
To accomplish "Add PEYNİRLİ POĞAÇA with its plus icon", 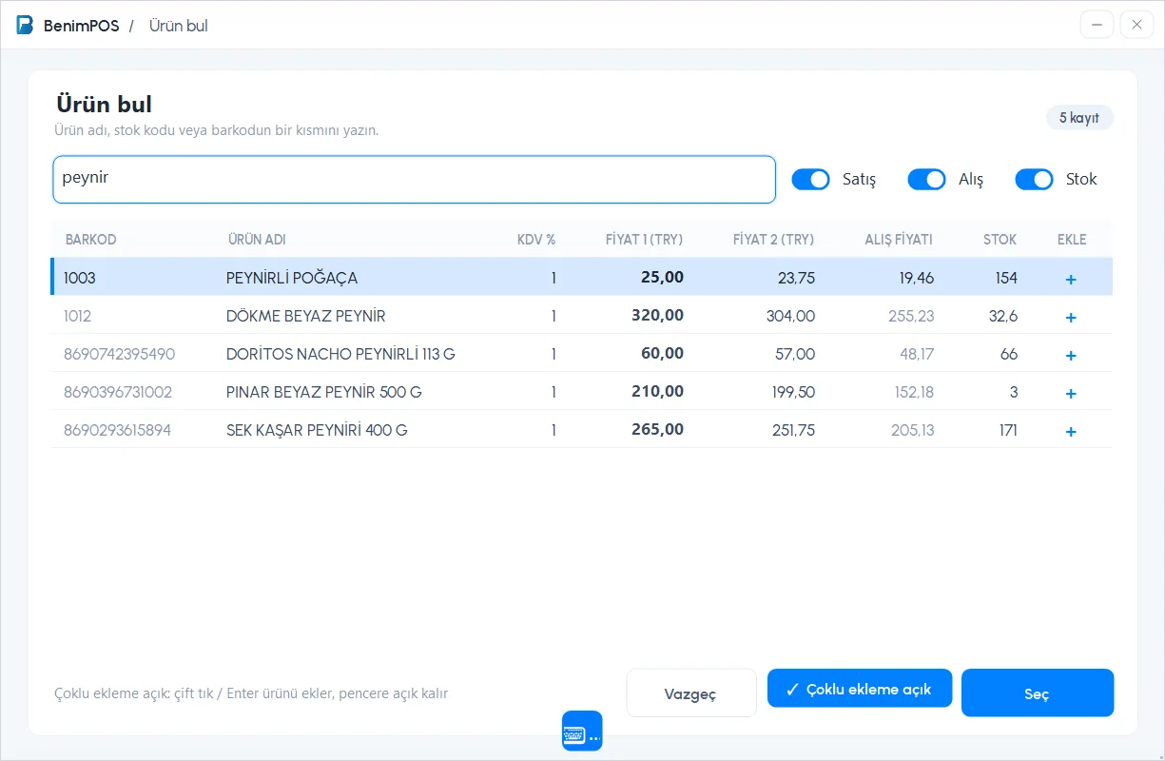I will coord(1071,279).
